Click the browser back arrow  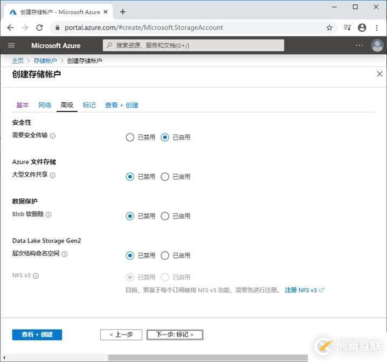10,27
